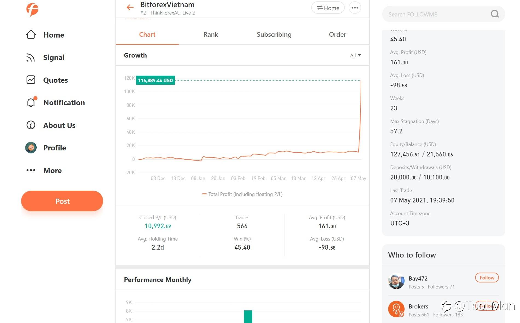Open the Brokers account avatar
Image resolution: width=520 pixels, height=323 pixels.
point(396,309)
